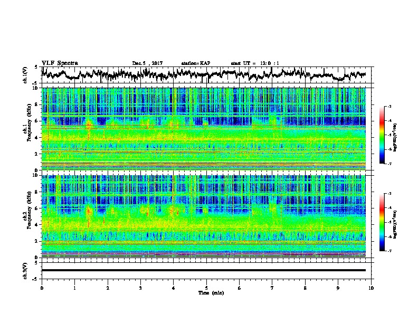Click the ch.1 voltage waveform trace

coord(204,74)
